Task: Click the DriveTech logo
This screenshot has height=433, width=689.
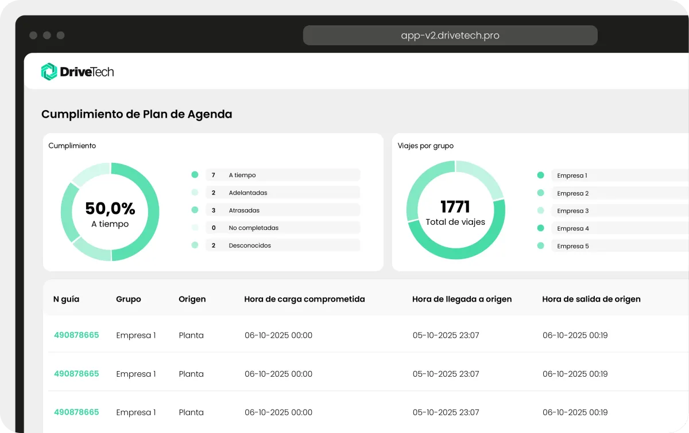Action: pos(78,72)
